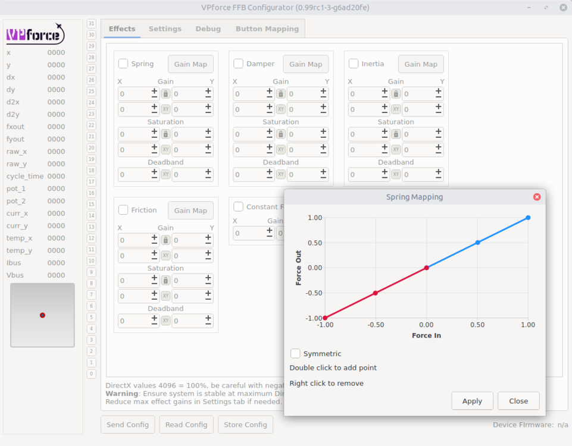The width and height of the screenshot is (572, 446).
Task: Toggle the Damper gain XY link icon
Action: pos(281,109)
